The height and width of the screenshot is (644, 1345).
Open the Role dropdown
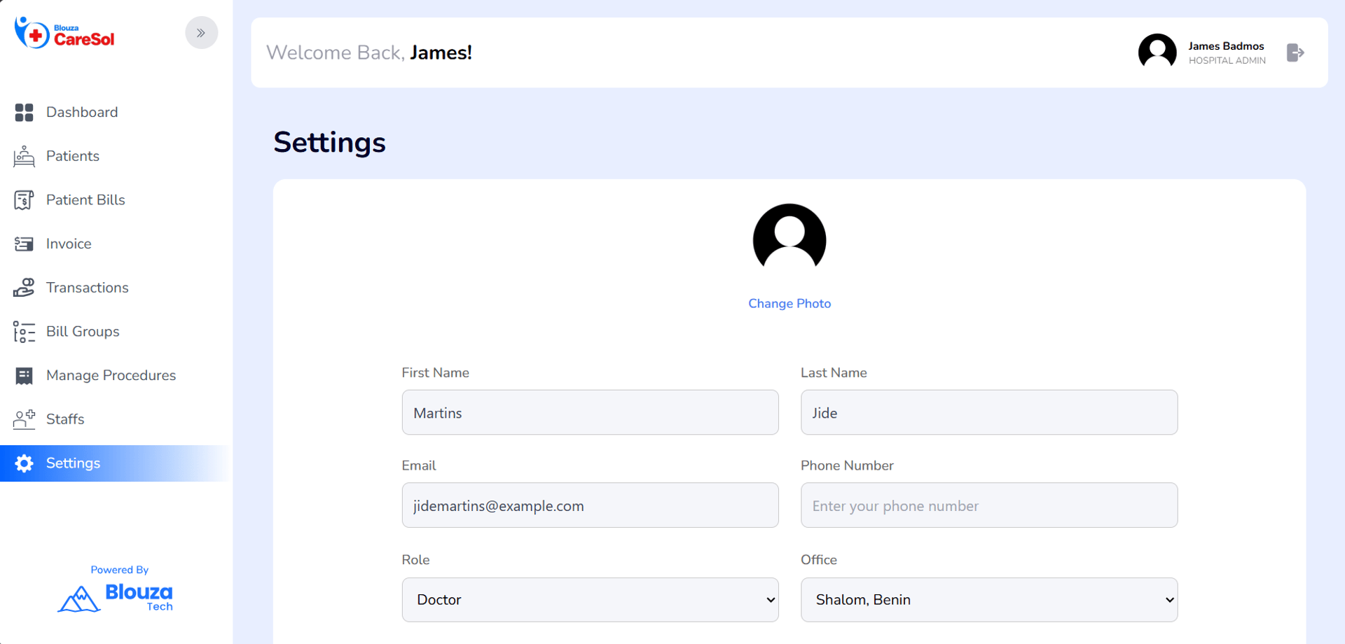tap(590, 600)
